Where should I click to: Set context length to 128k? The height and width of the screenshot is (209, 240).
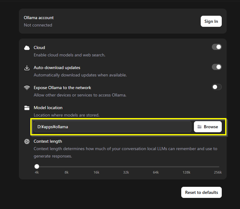pyautogui.click(x=186, y=167)
